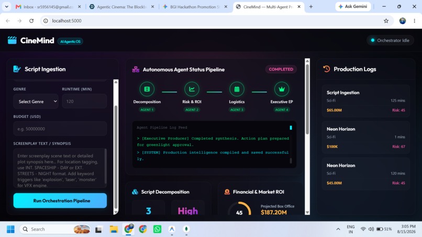This screenshot has width=422, height=237.
Task: Click the AGENT 1 label under Decomposition
Action: coord(147,109)
